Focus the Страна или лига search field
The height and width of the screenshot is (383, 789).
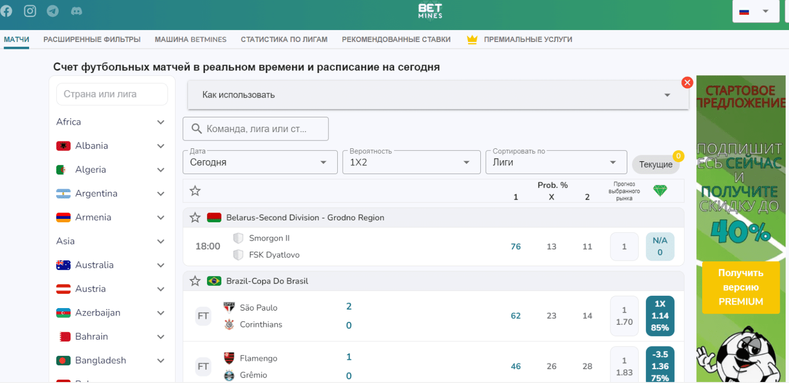[x=112, y=94]
